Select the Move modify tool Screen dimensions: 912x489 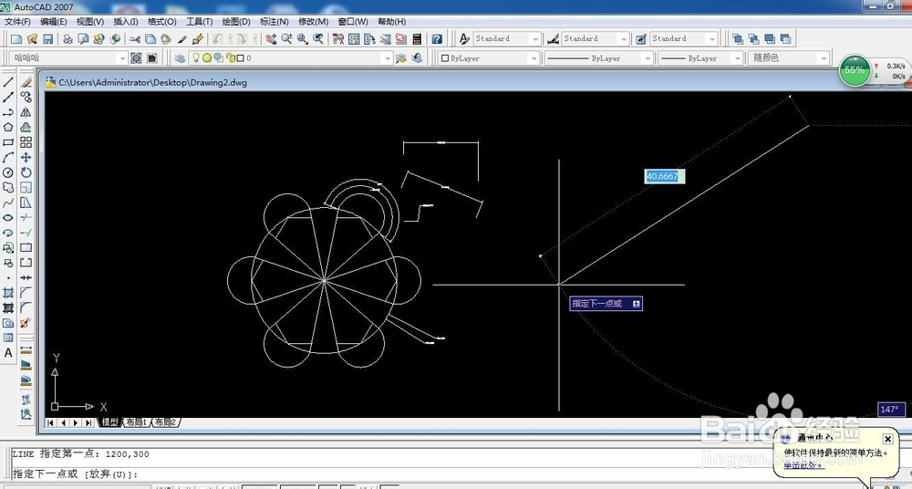click(x=26, y=157)
